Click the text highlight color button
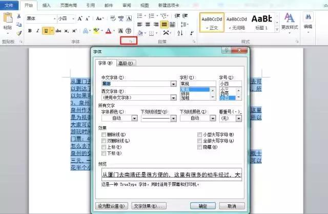 coord(96,31)
